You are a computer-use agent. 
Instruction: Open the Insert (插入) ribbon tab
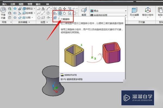(4, 4)
